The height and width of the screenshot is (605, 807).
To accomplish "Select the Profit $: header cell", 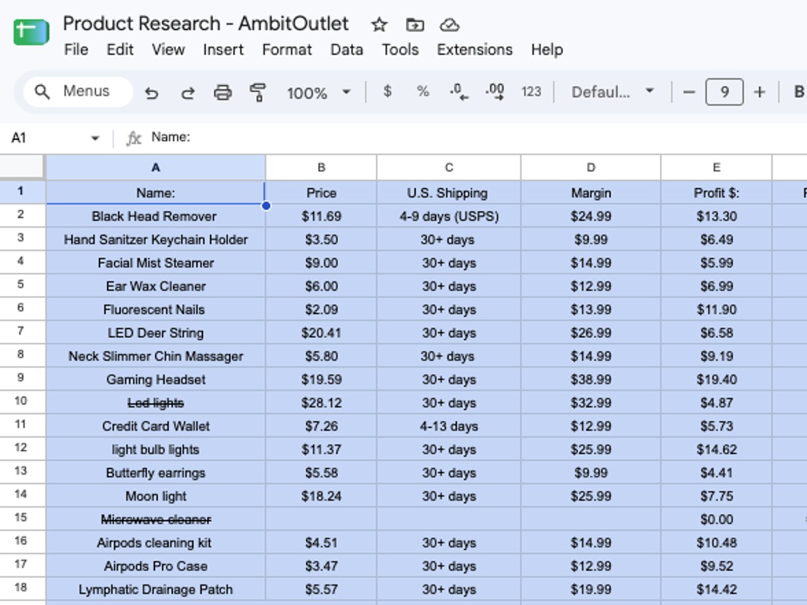I will [x=716, y=193].
